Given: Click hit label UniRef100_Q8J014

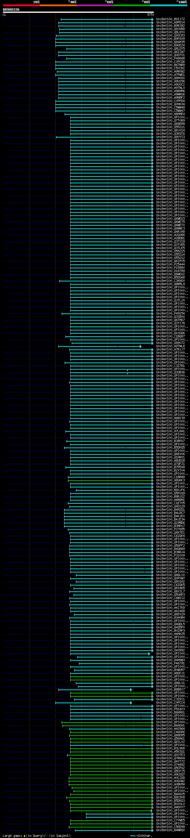Looking at the screenshot, I should [170, 131].
